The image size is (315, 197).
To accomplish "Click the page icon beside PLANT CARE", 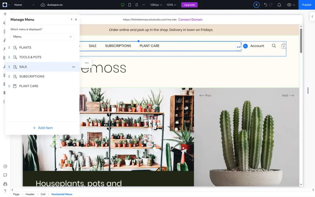I will 15,86.
